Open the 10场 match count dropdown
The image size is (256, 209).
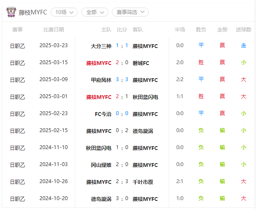point(64,12)
